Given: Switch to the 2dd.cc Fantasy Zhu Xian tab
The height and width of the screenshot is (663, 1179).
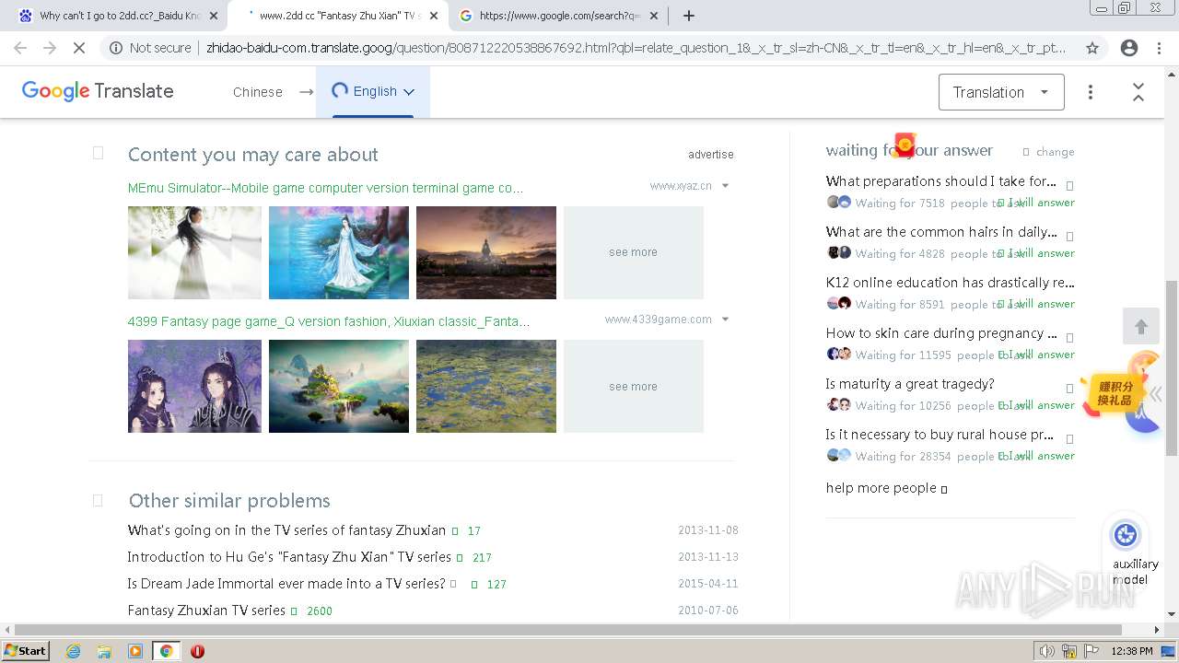Looking at the screenshot, I should 337,16.
